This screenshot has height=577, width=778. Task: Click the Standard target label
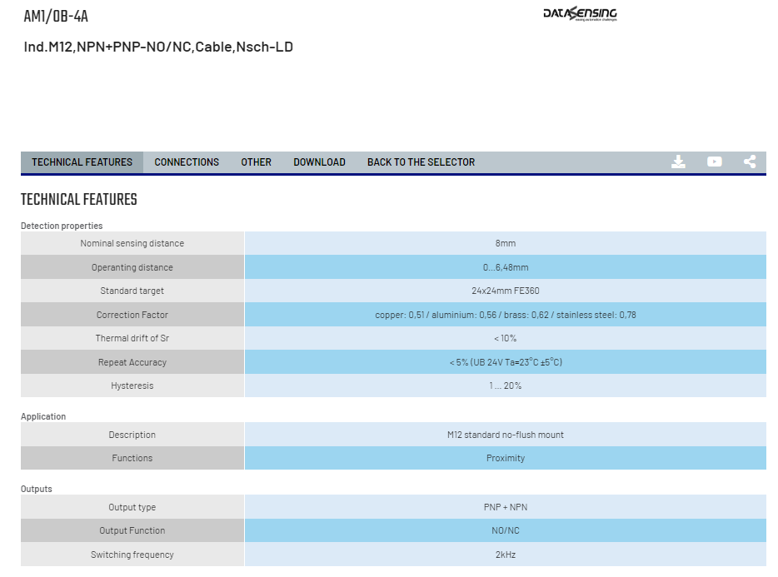click(x=132, y=291)
